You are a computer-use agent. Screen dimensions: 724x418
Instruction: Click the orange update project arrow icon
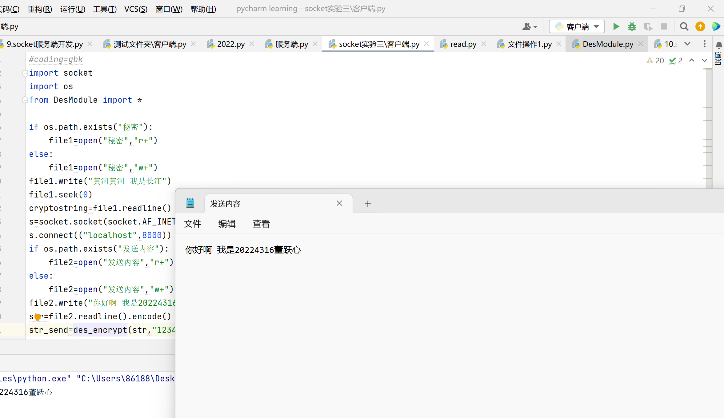point(700,26)
